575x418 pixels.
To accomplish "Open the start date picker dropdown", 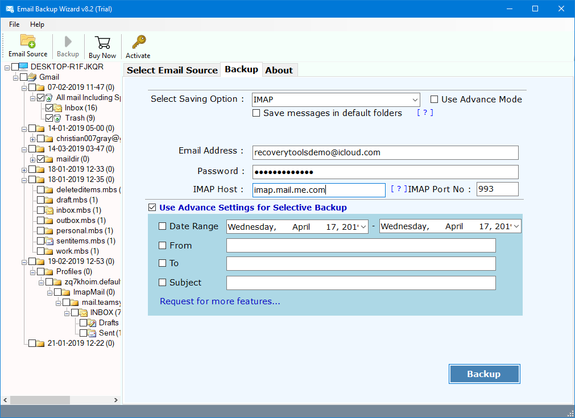I will [x=363, y=226].
